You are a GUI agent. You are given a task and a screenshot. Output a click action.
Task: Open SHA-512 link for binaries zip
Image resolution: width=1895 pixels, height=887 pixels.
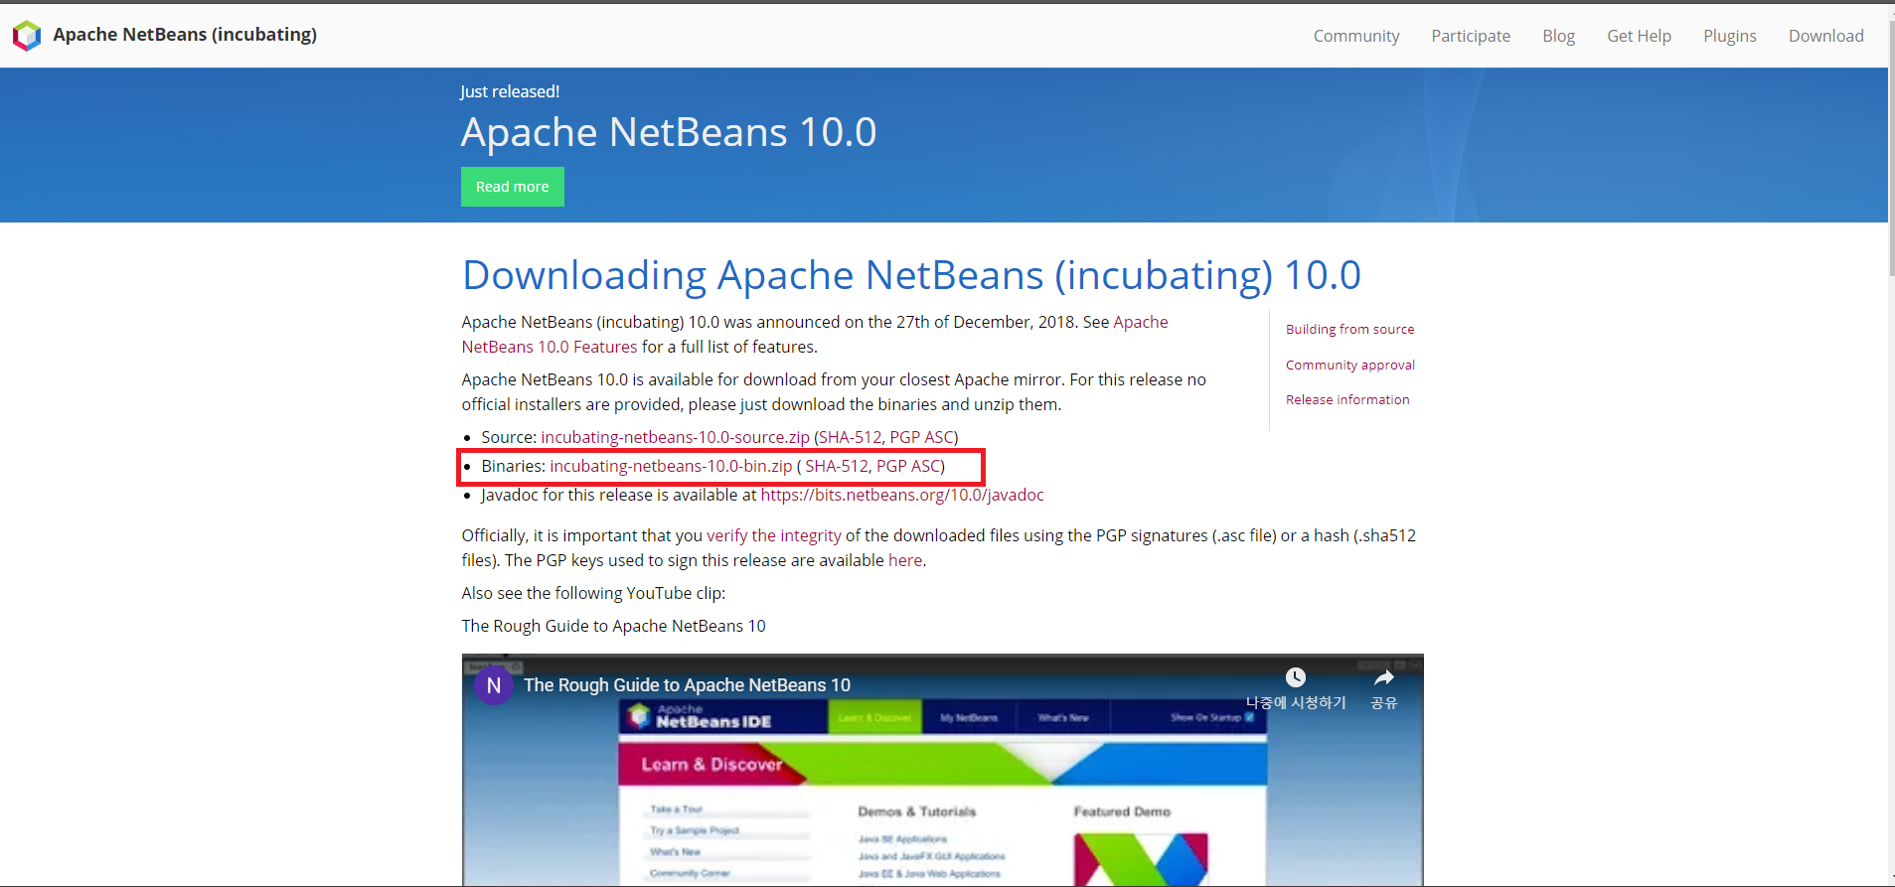click(837, 466)
